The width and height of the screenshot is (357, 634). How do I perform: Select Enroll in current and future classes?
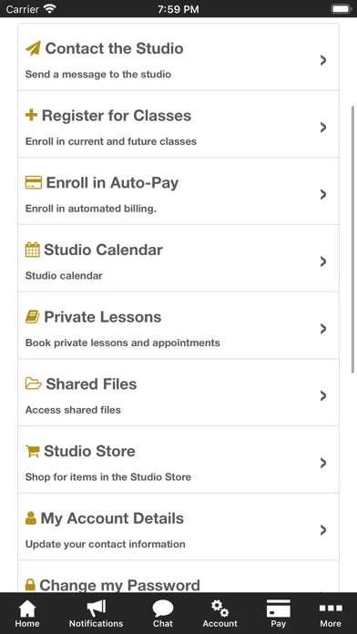click(111, 141)
